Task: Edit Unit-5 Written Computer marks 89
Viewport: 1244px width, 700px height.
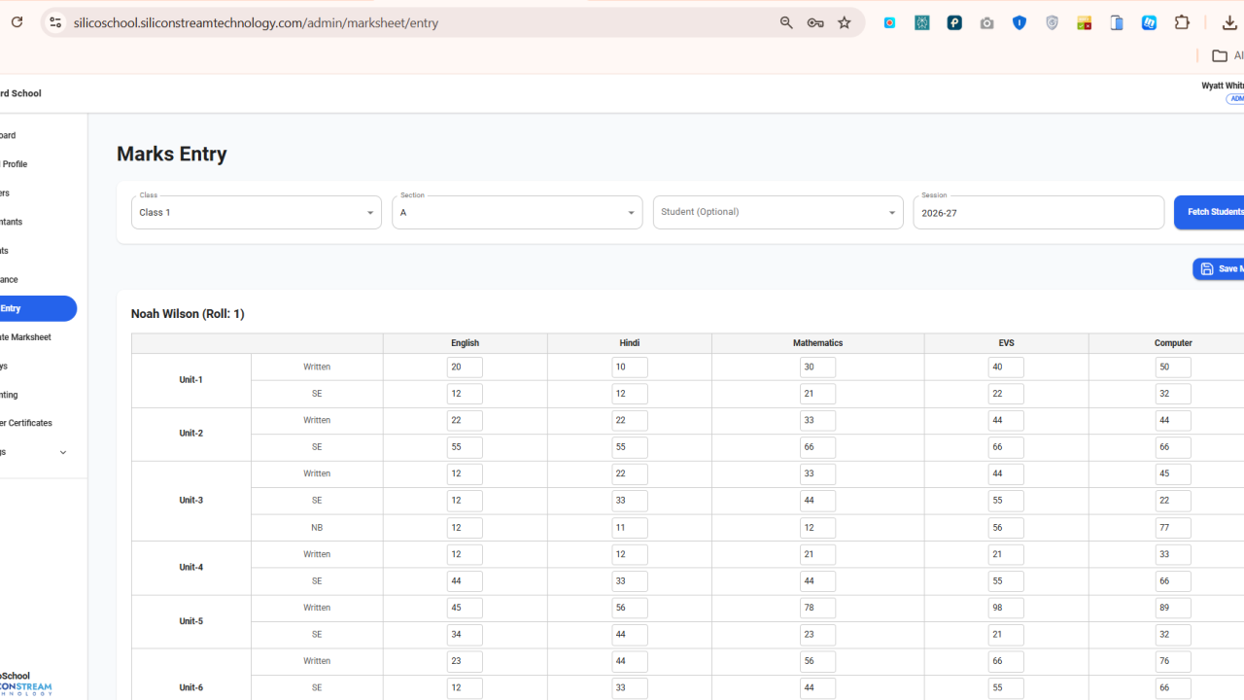Action: 1173,608
